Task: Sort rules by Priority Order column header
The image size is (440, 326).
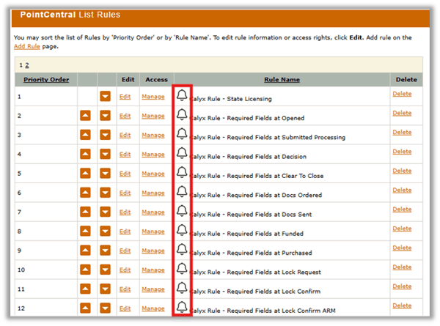Action: 45,79
